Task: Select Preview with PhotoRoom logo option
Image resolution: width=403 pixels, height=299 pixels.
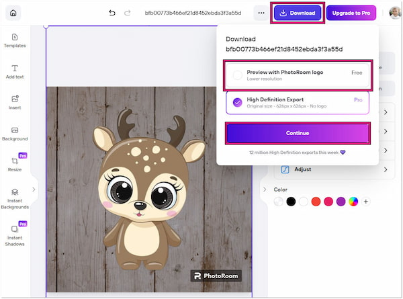Action: click(x=298, y=75)
